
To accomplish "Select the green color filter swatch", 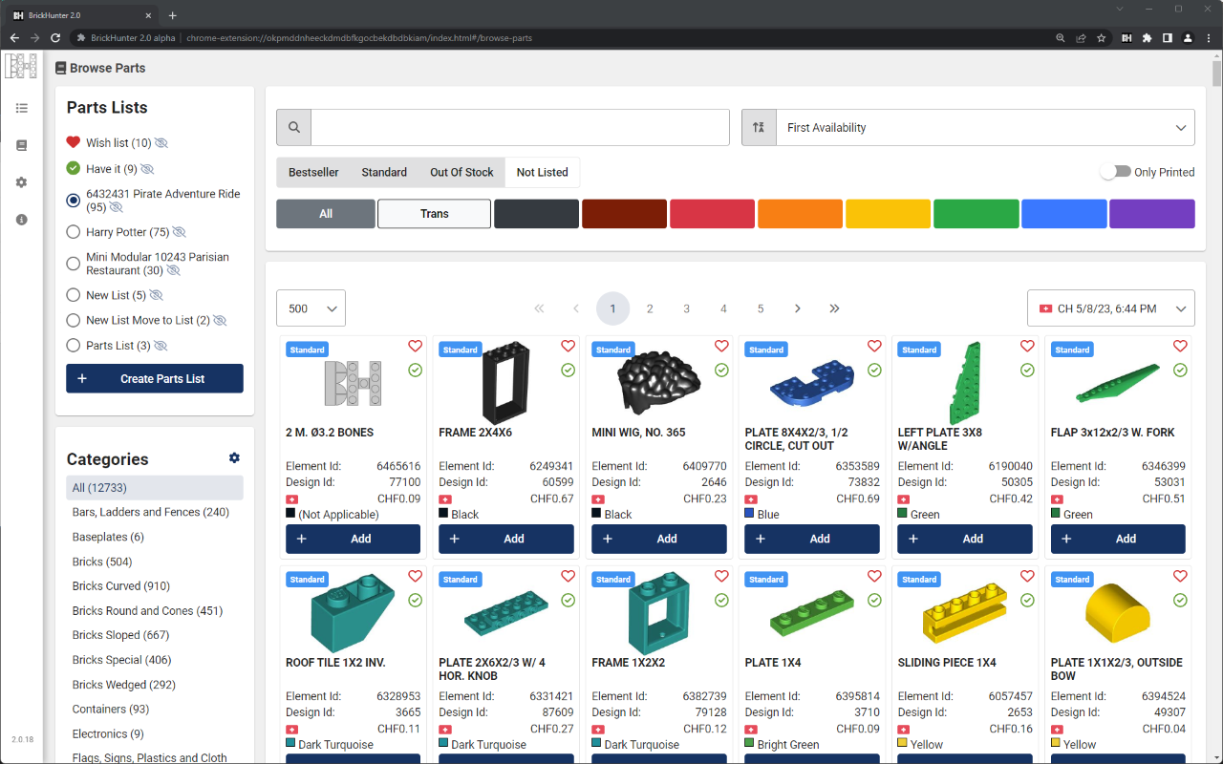I will click(x=976, y=213).
